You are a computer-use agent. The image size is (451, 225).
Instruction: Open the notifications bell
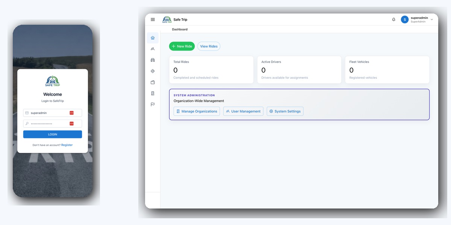(x=394, y=19)
